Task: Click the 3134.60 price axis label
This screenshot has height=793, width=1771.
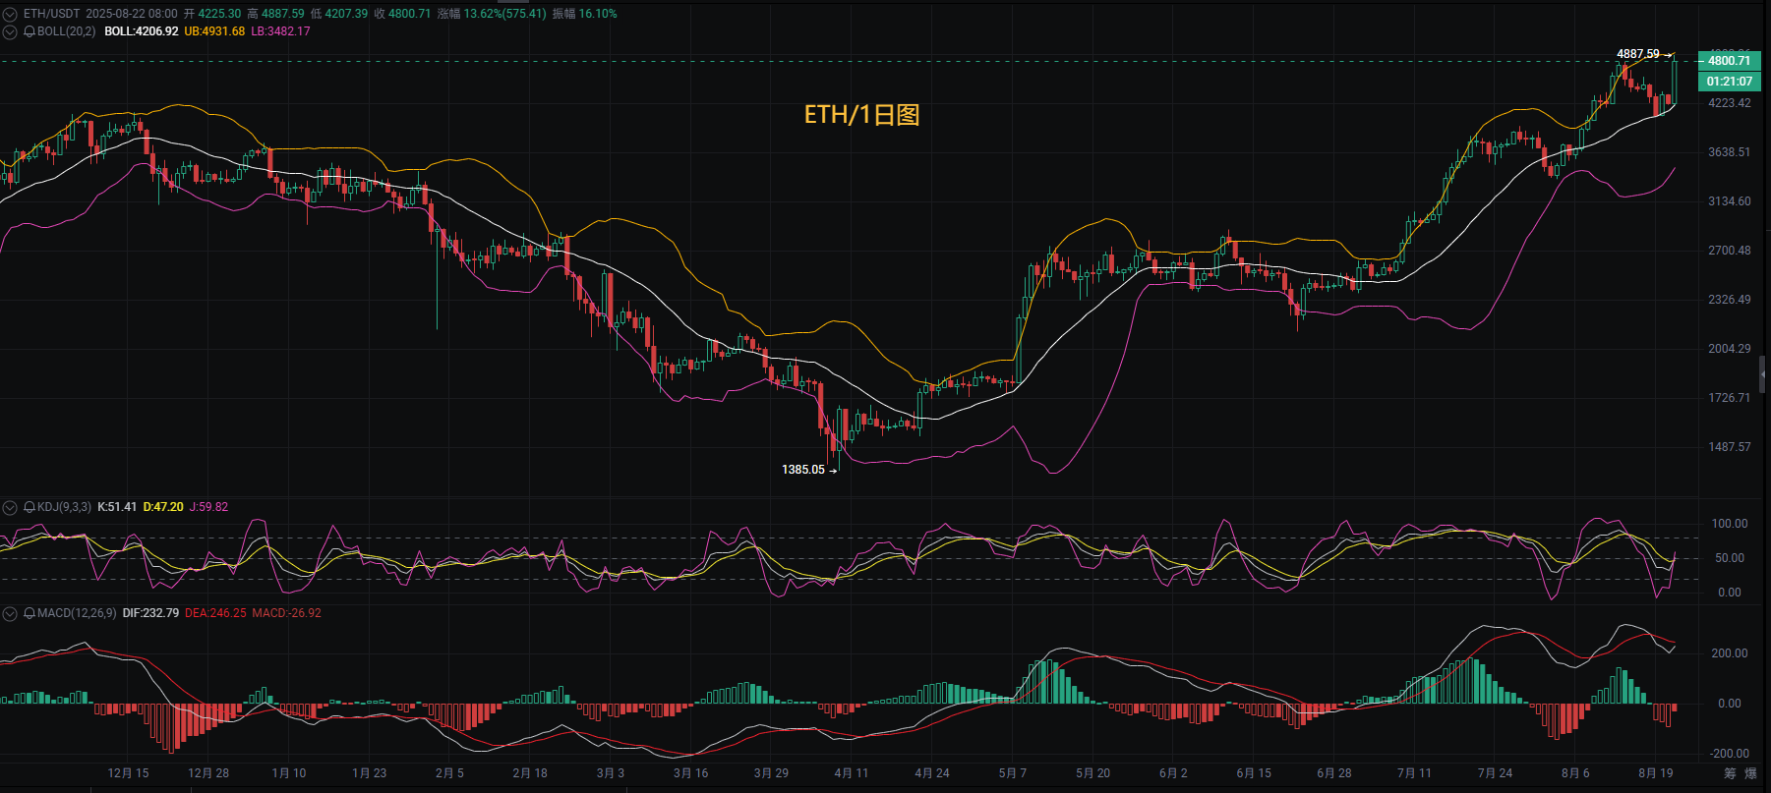Action: coord(1730,201)
